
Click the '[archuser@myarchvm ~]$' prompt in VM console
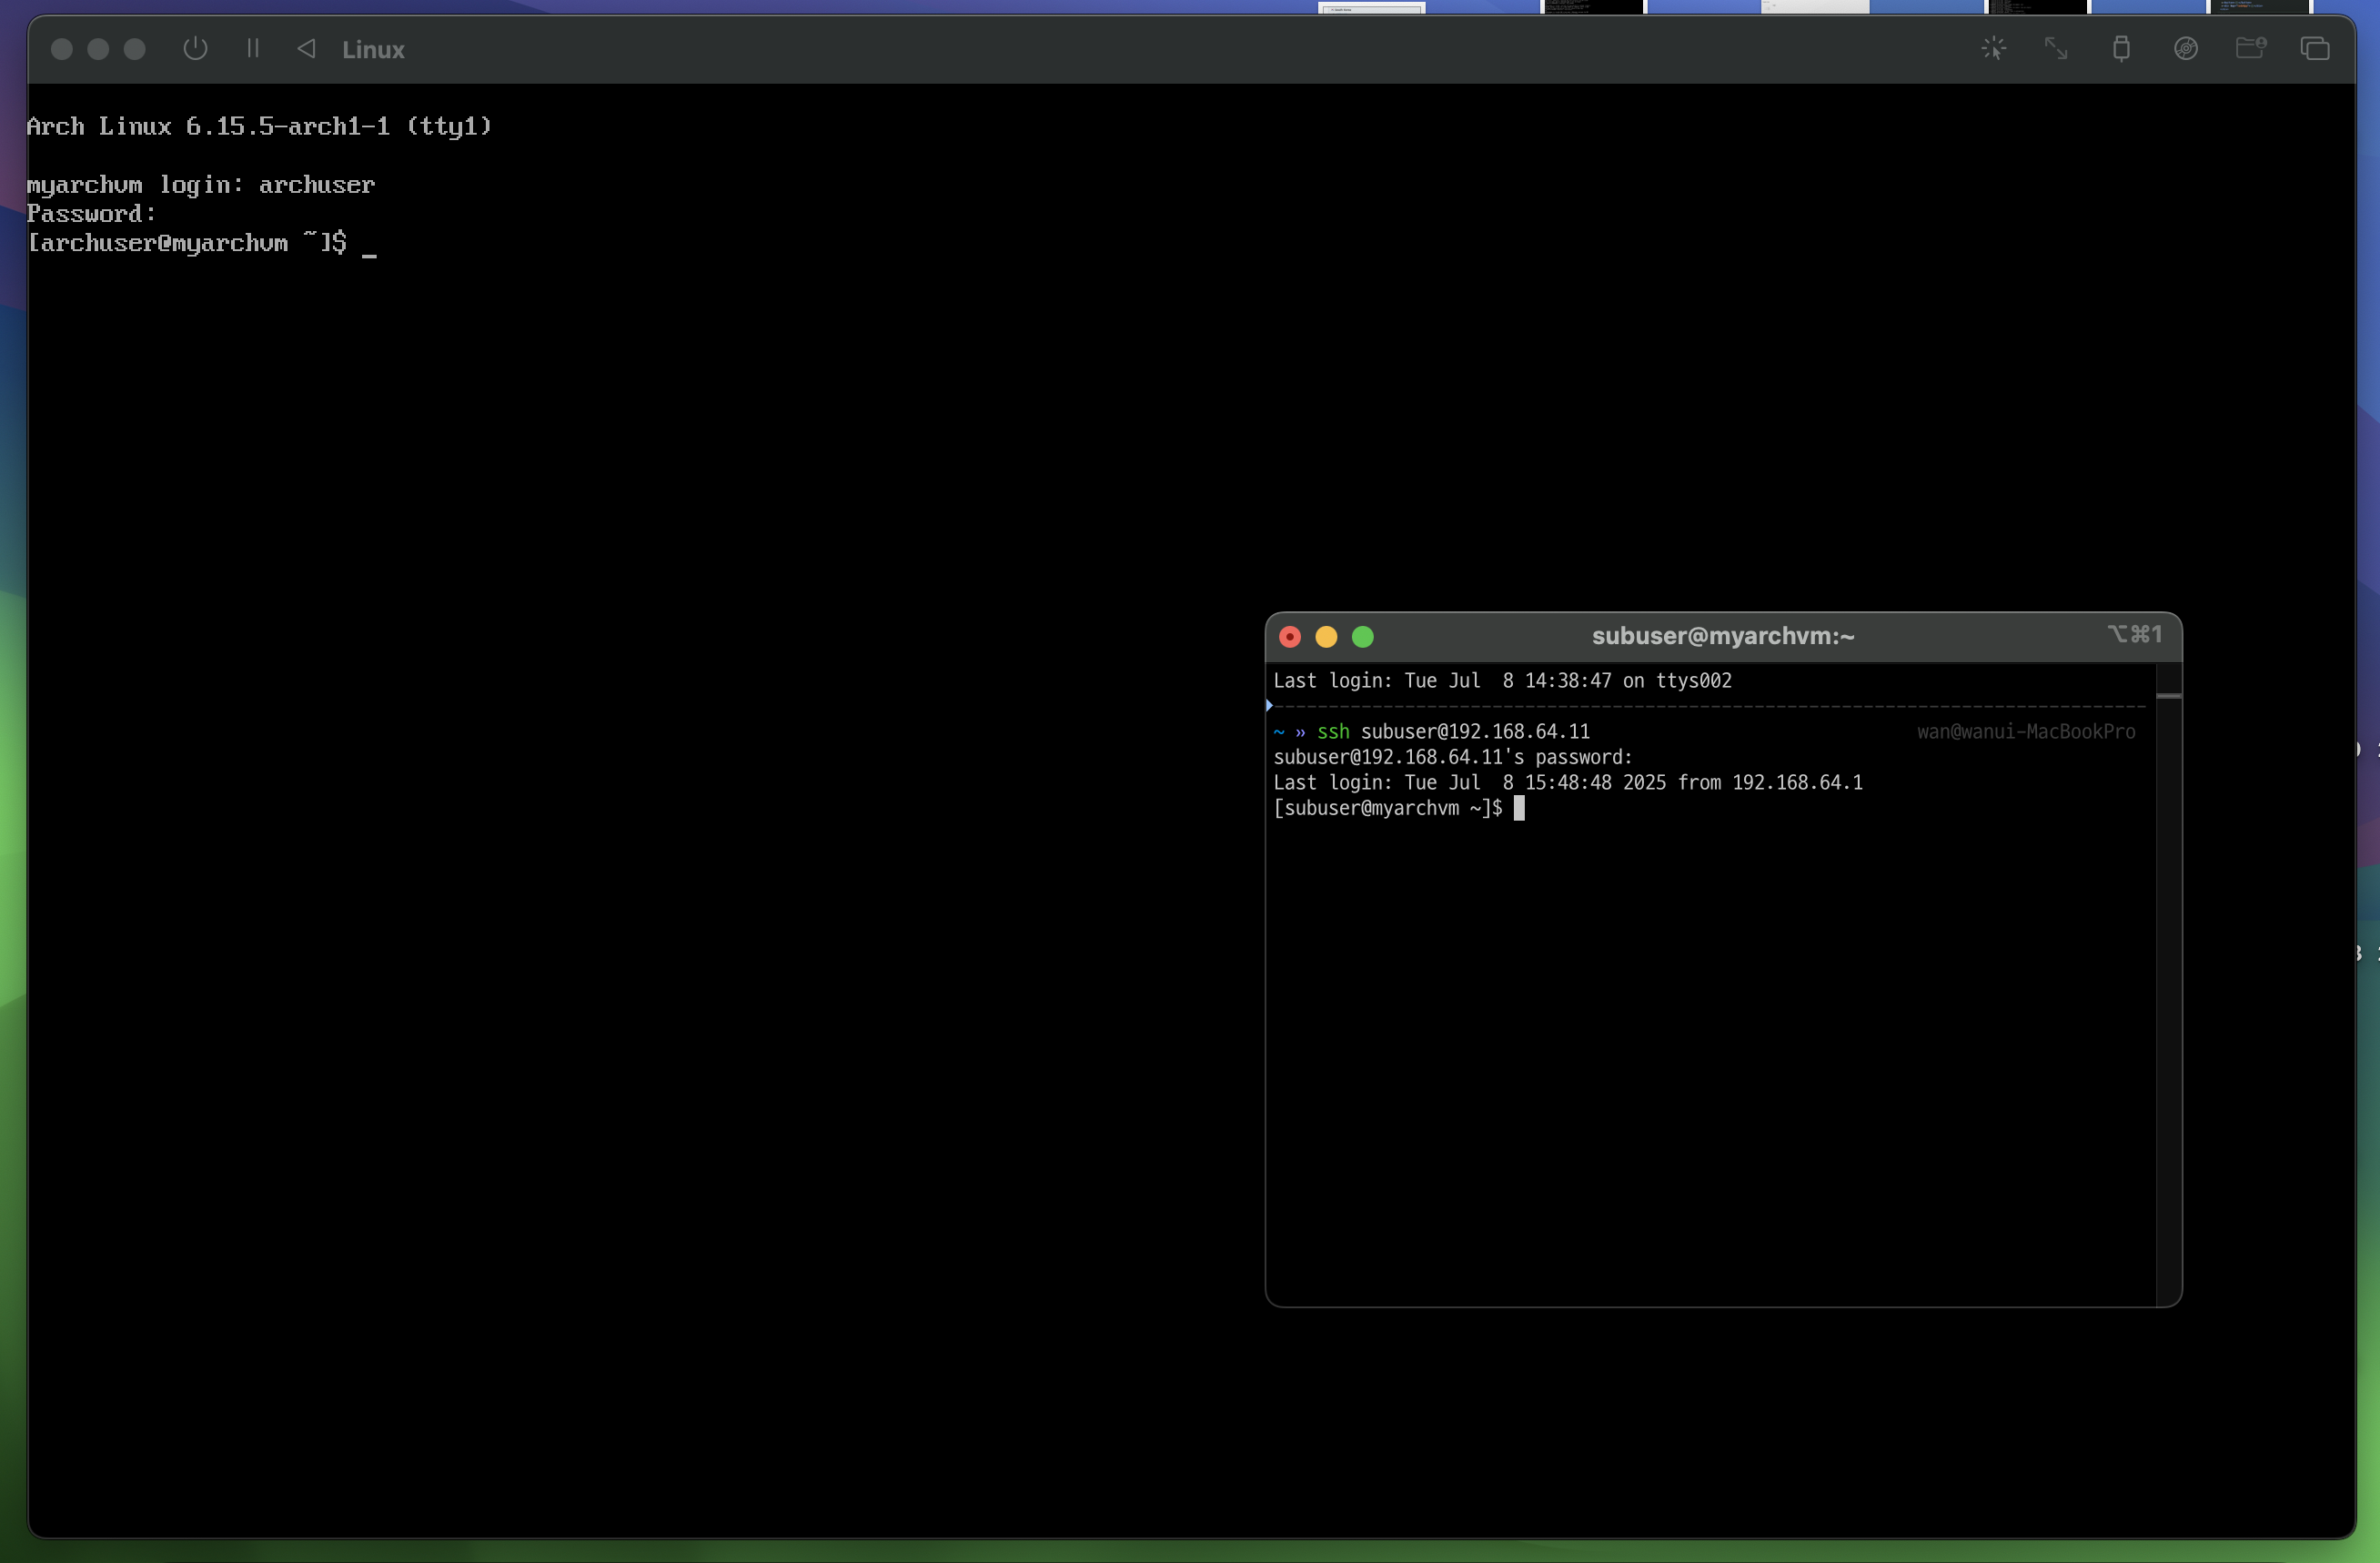coord(187,243)
